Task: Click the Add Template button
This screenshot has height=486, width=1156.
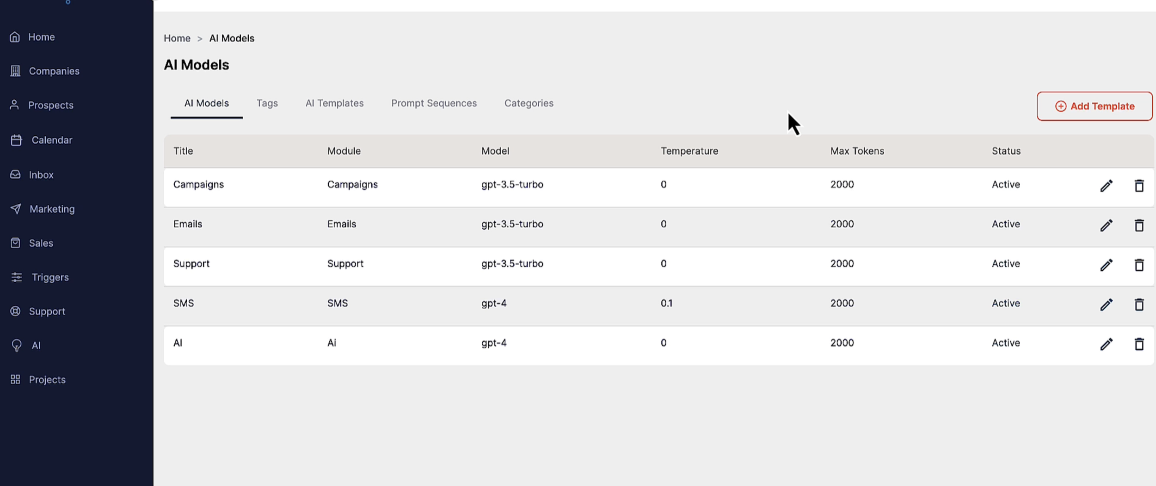Action: [1094, 106]
